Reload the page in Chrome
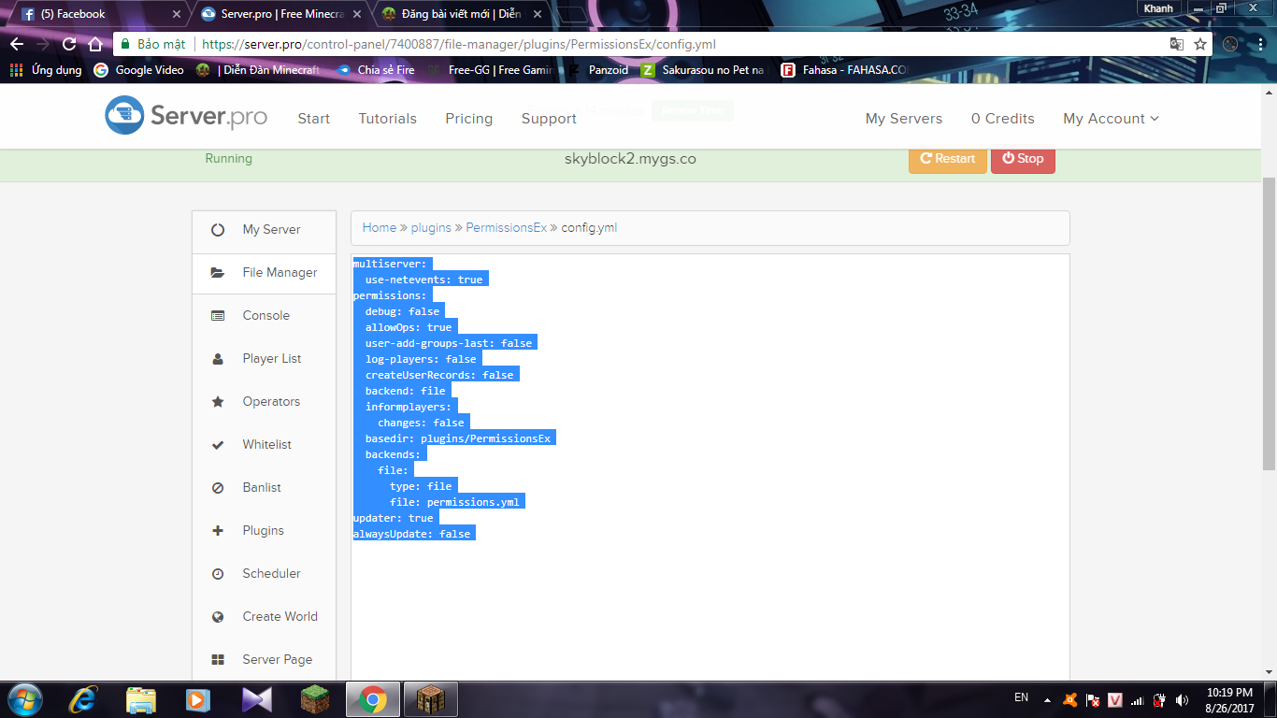 click(69, 44)
